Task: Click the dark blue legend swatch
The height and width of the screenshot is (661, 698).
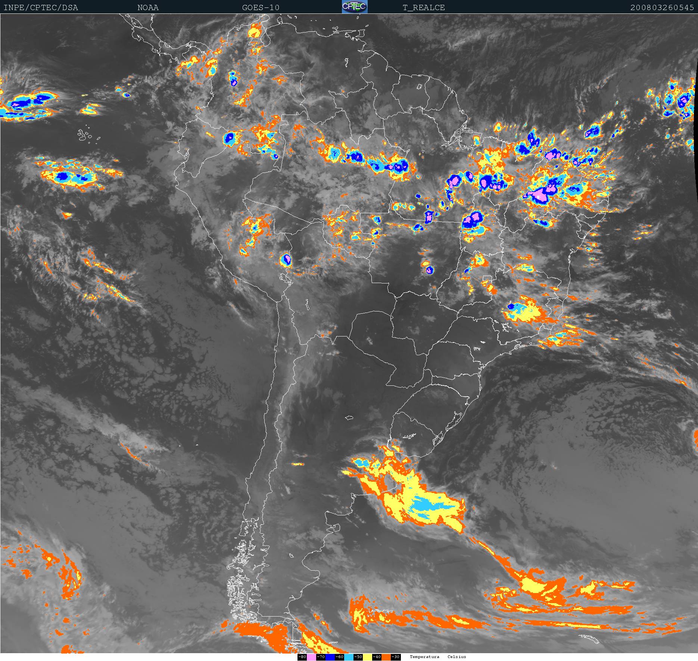Action: (330, 657)
